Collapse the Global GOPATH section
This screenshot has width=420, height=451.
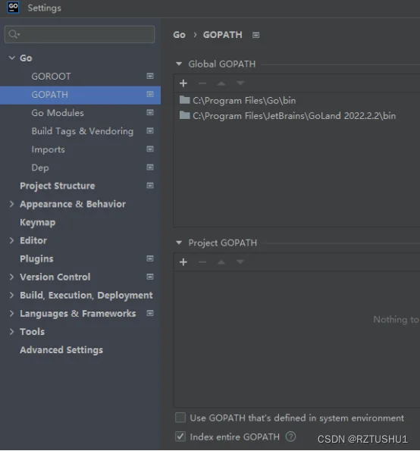point(179,64)
